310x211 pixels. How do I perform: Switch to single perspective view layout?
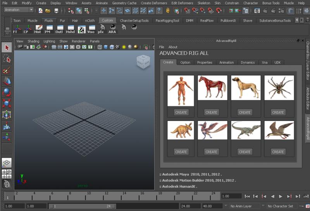tap(7, 163)
